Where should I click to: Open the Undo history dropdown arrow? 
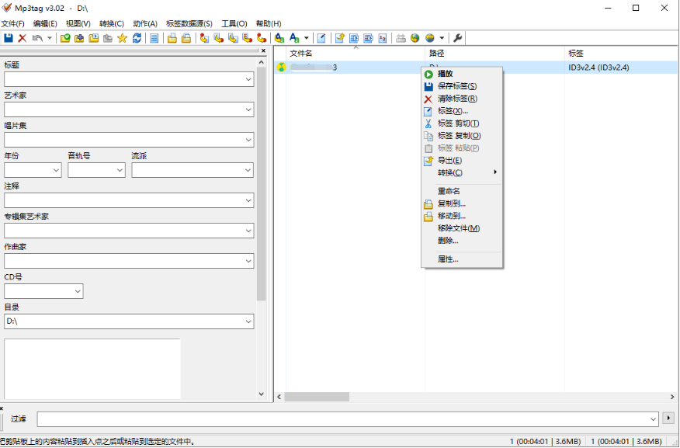[x=50, y=38]
